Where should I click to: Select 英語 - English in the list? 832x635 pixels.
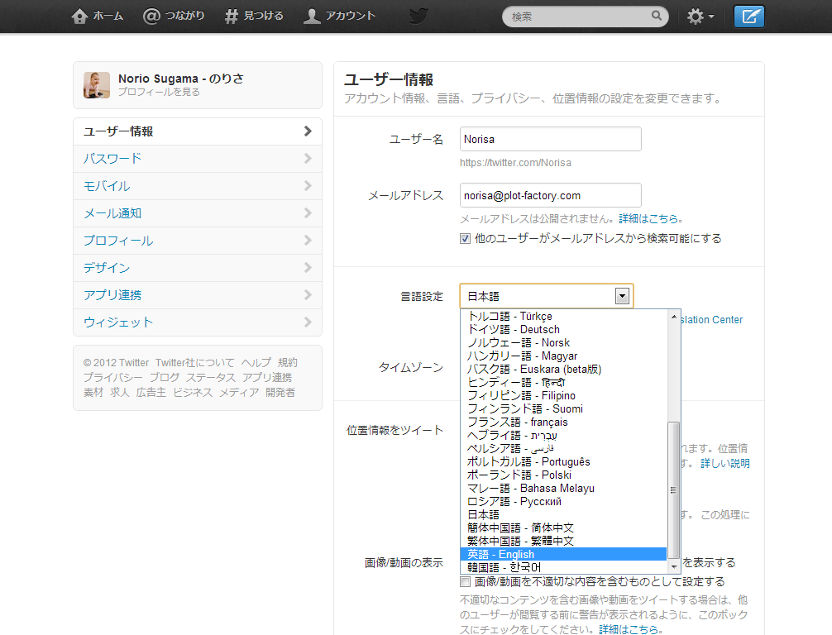click(563, 554)
